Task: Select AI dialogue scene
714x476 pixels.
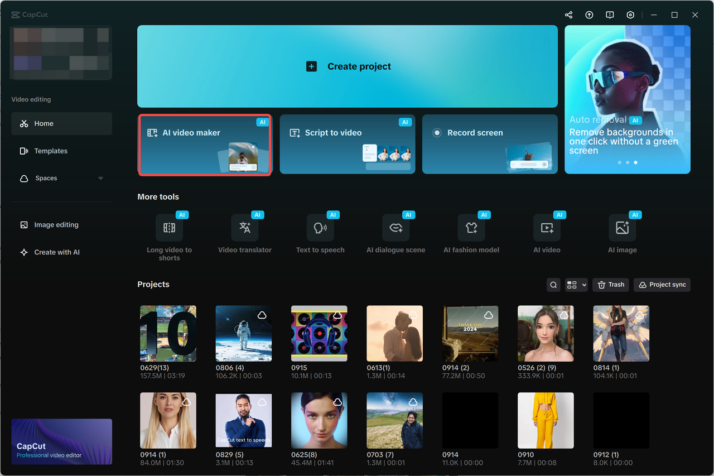Action: (396, 228)
